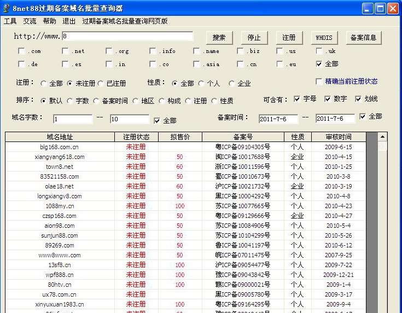Click the 备案号 column header
The image size is (402, 313).
[x=243, y=137]
